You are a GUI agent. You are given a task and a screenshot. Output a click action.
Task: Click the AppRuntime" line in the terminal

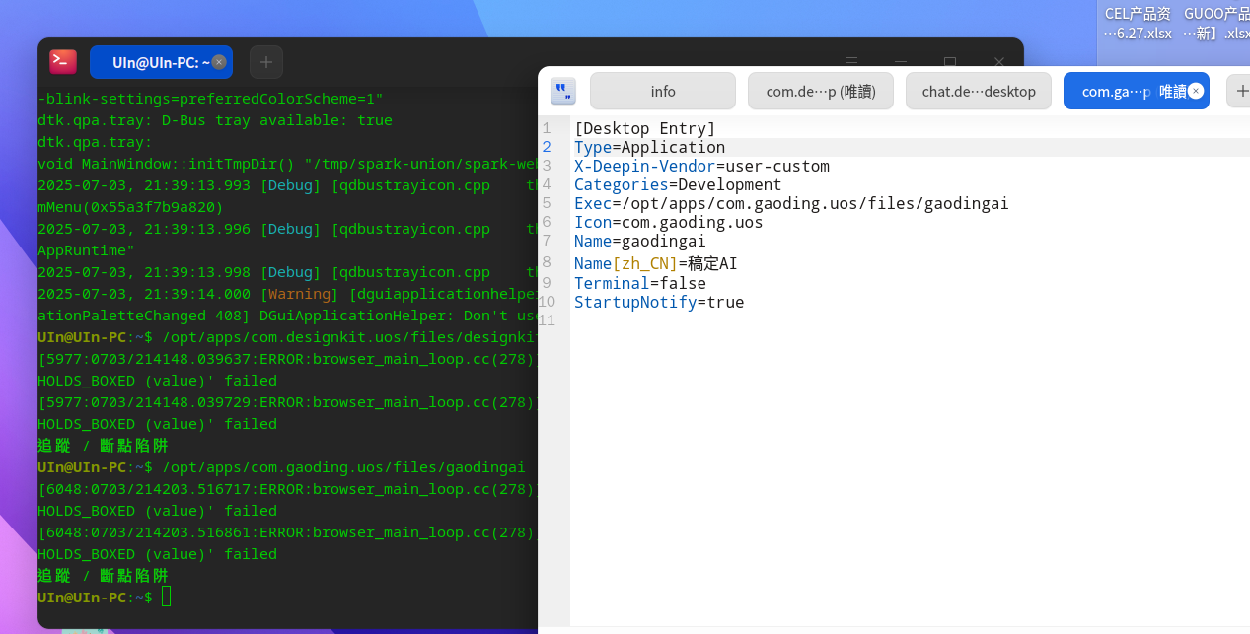(86, 250)
